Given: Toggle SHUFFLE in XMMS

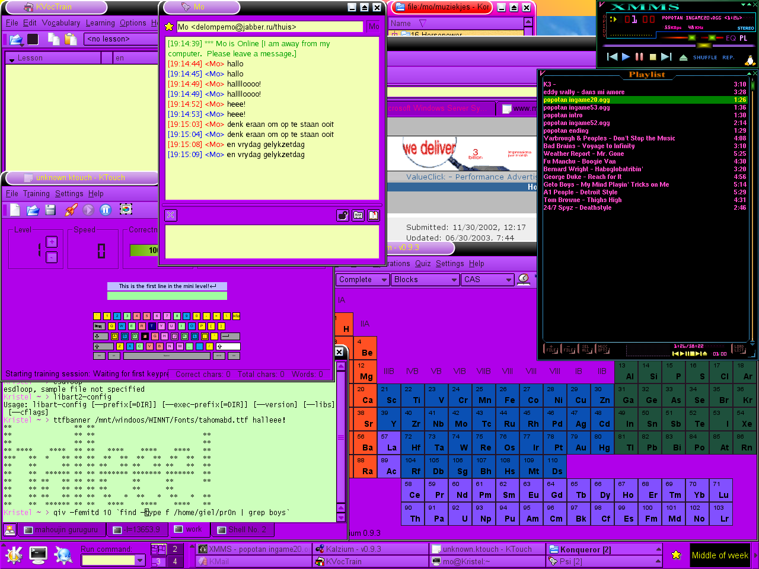Looking at the screenshot, I should coord(705,57).
